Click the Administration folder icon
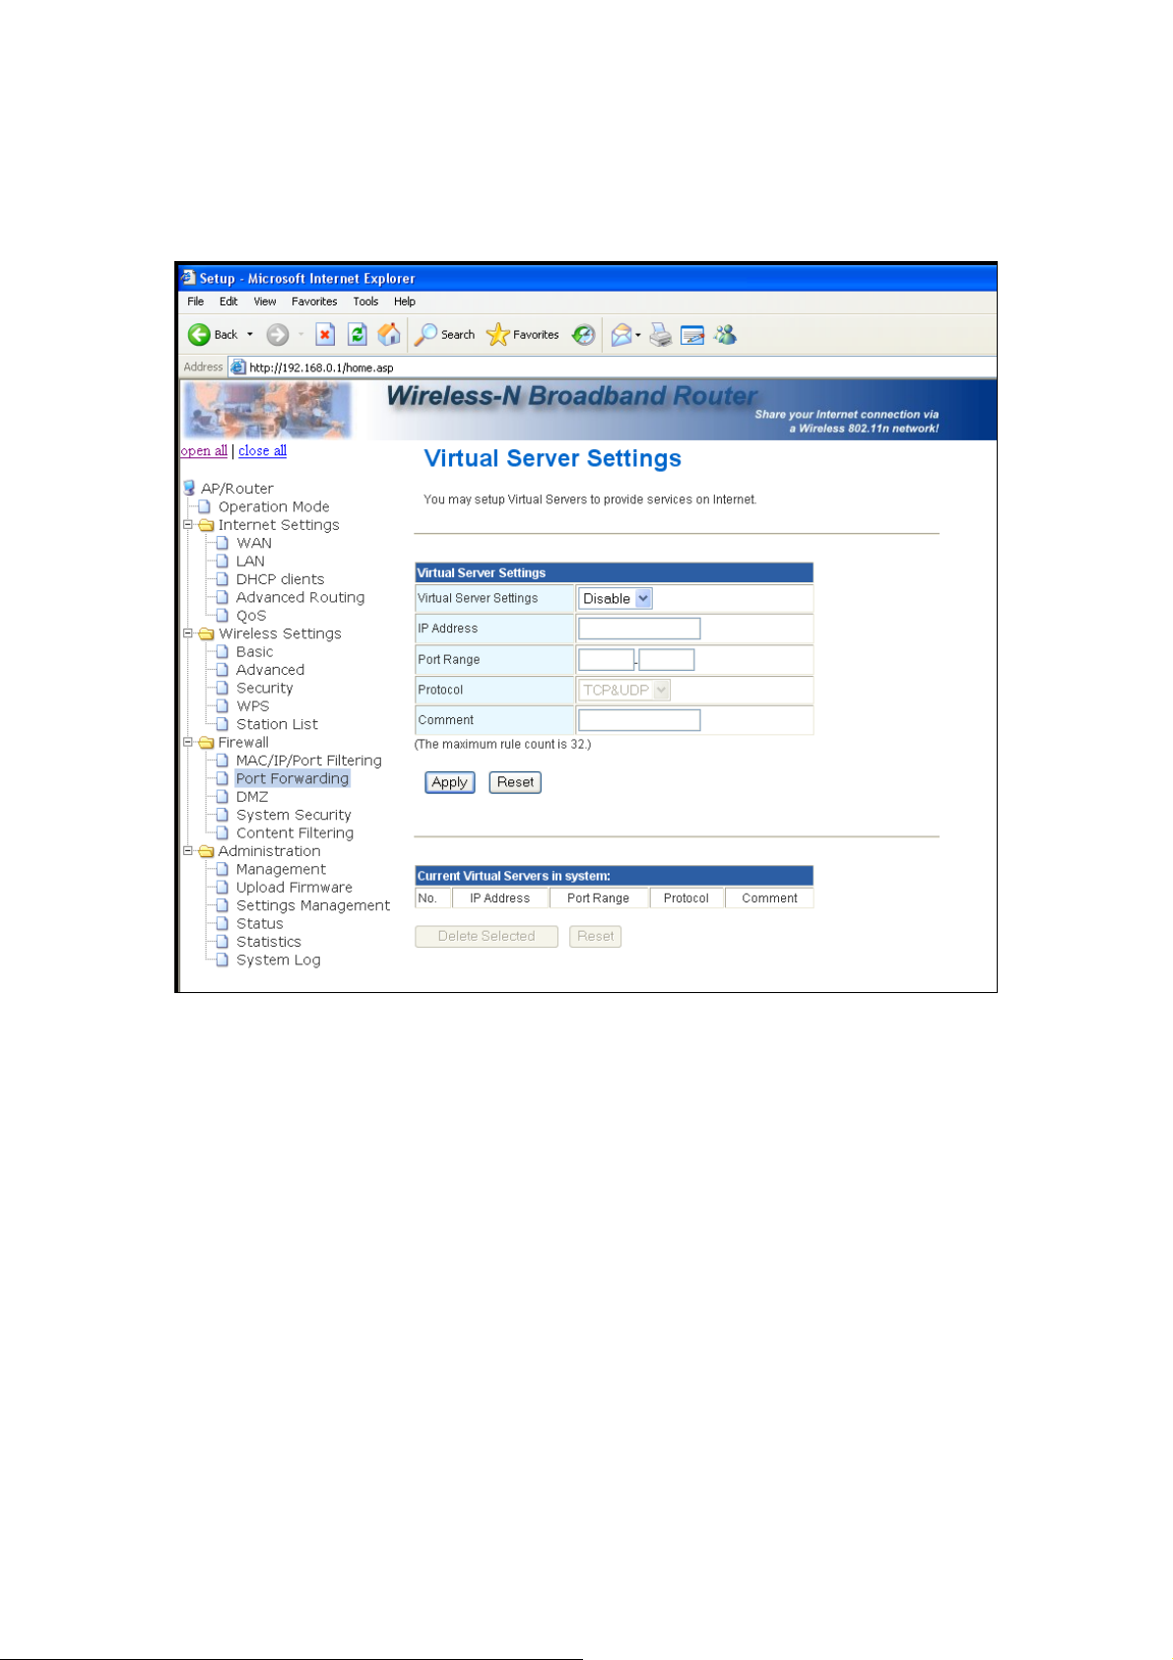Image resolution: width=1173 pixels, height=1660 pixels. pos(206,851)
